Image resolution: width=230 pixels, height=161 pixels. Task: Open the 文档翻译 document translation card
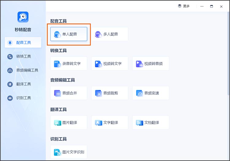click(x=151, y=123)
